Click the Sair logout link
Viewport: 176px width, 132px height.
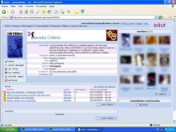[146, 23]
